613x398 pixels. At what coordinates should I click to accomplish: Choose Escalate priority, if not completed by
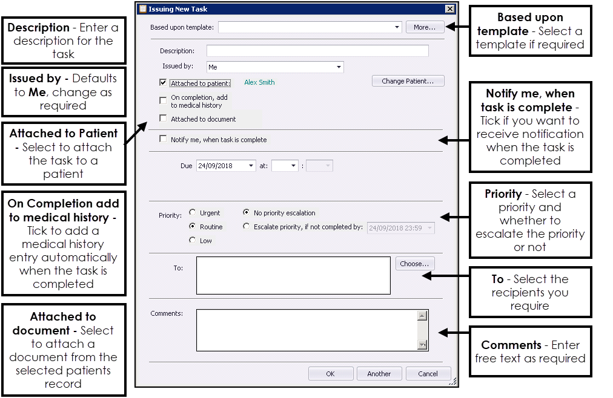(246, 227)
